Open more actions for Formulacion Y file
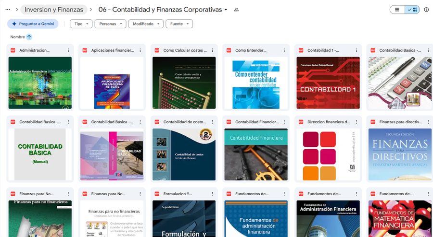This screenshot has height=237, width=433. (212, 194)
